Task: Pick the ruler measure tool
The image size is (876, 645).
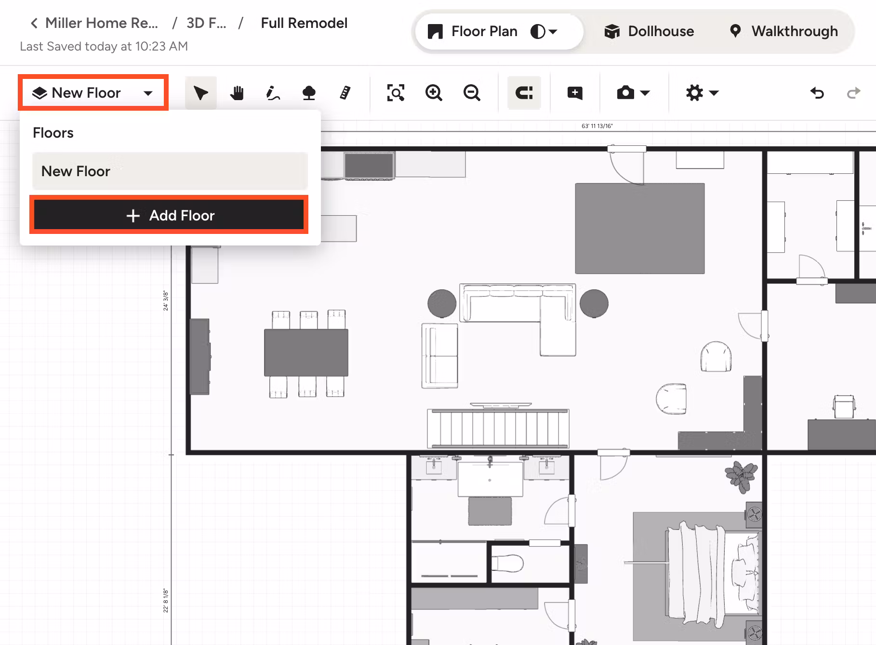Action: [x=345, y=92]
